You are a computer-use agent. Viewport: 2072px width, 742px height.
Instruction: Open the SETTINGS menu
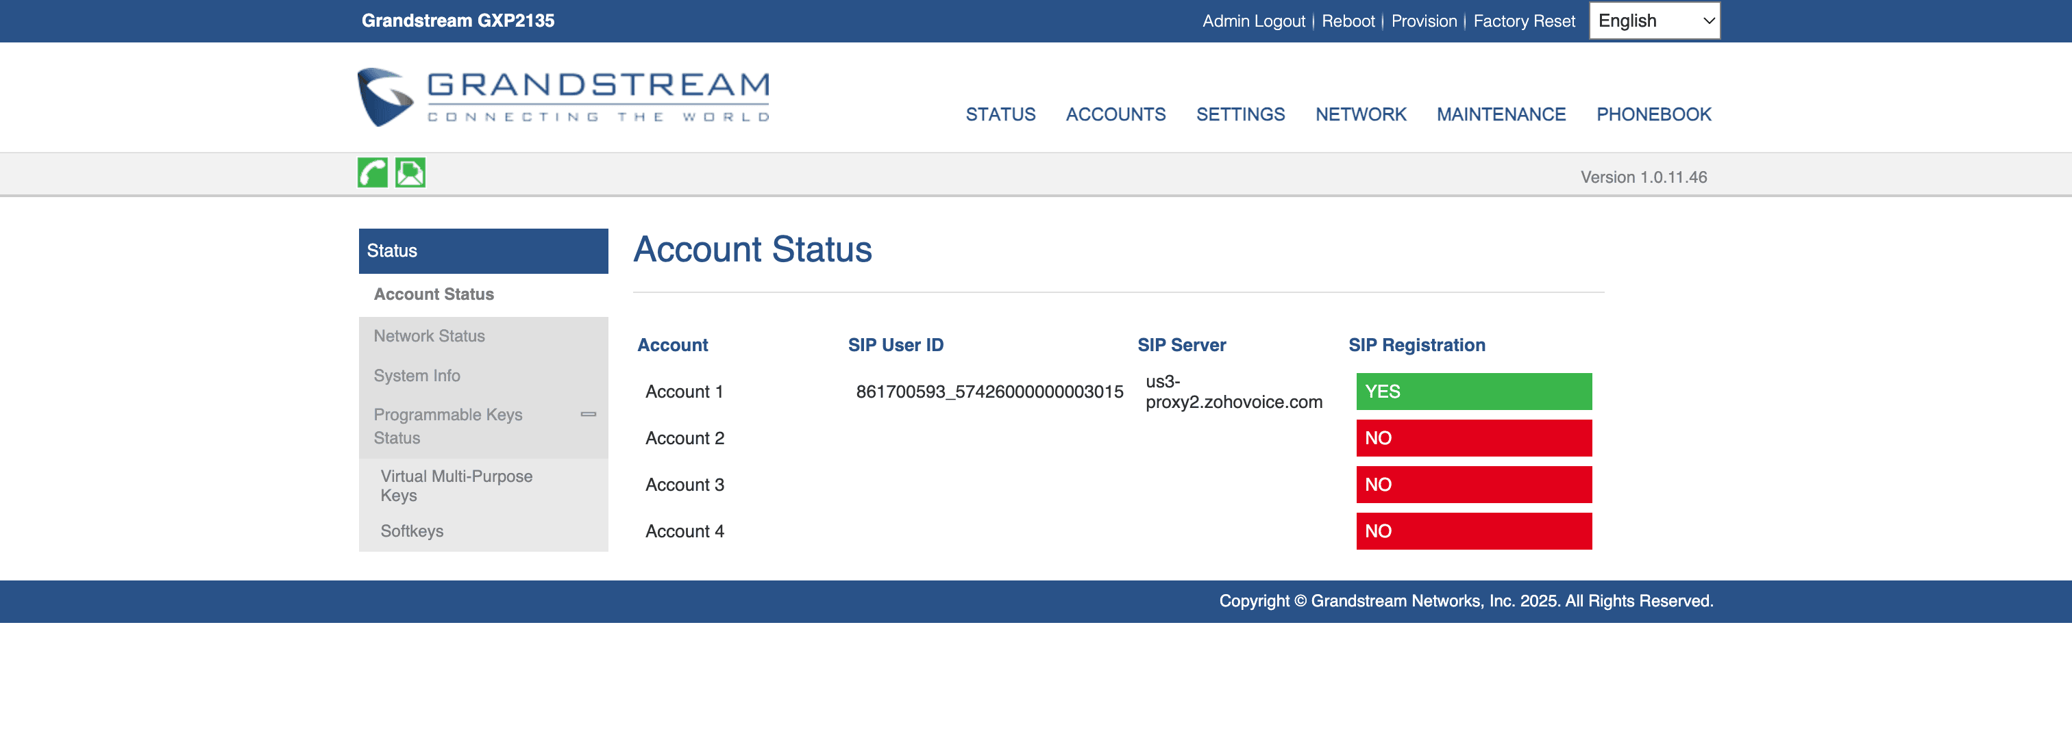pyautogui.click(x=1239, y=114)
